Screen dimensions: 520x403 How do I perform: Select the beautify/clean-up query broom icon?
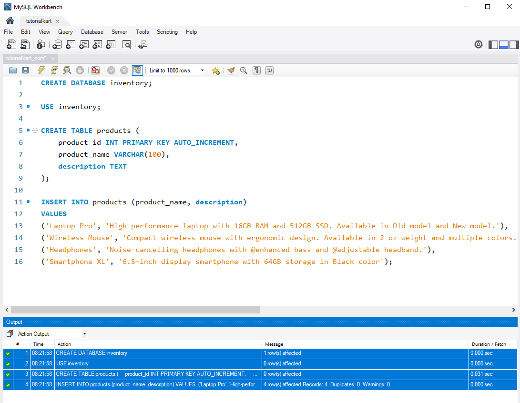pos(231,70)
